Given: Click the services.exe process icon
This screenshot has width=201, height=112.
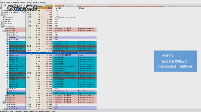Looking at the screenshot, I should (4, 26).
